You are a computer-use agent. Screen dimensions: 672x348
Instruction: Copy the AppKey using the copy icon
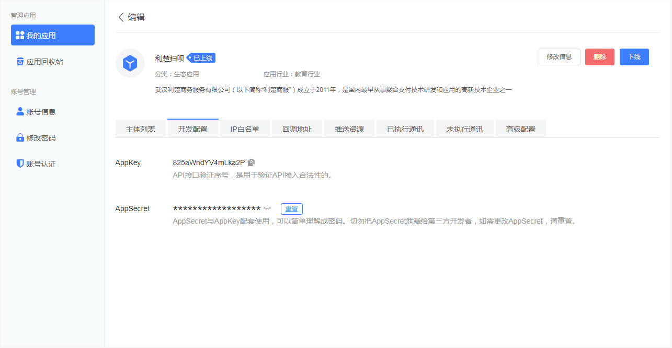(252, 163)
